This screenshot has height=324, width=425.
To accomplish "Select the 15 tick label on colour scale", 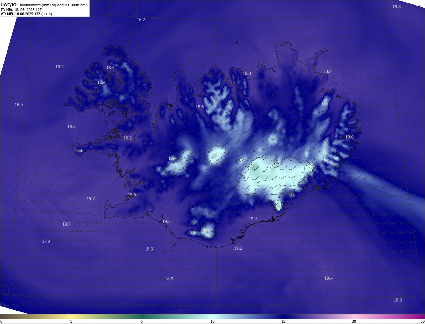I will (x=283, y=321).
